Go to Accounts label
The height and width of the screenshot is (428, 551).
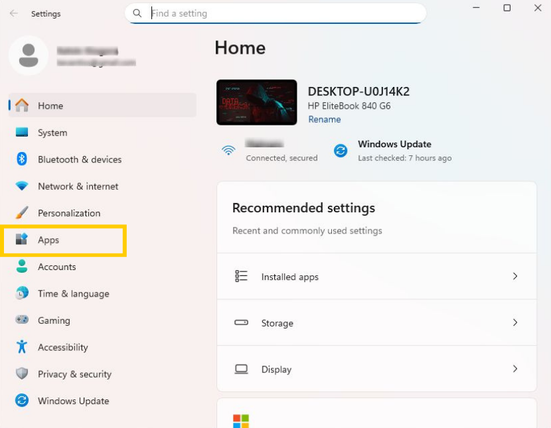point(57,267)
